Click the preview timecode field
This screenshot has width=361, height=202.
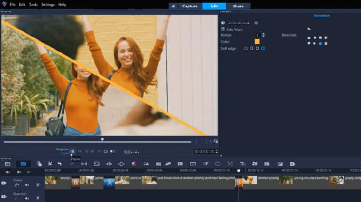204,151
